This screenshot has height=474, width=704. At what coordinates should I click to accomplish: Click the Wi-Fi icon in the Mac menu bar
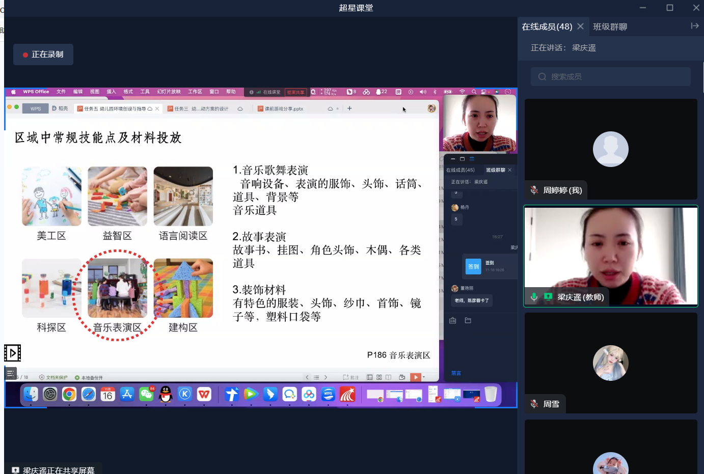coord(462,92)
